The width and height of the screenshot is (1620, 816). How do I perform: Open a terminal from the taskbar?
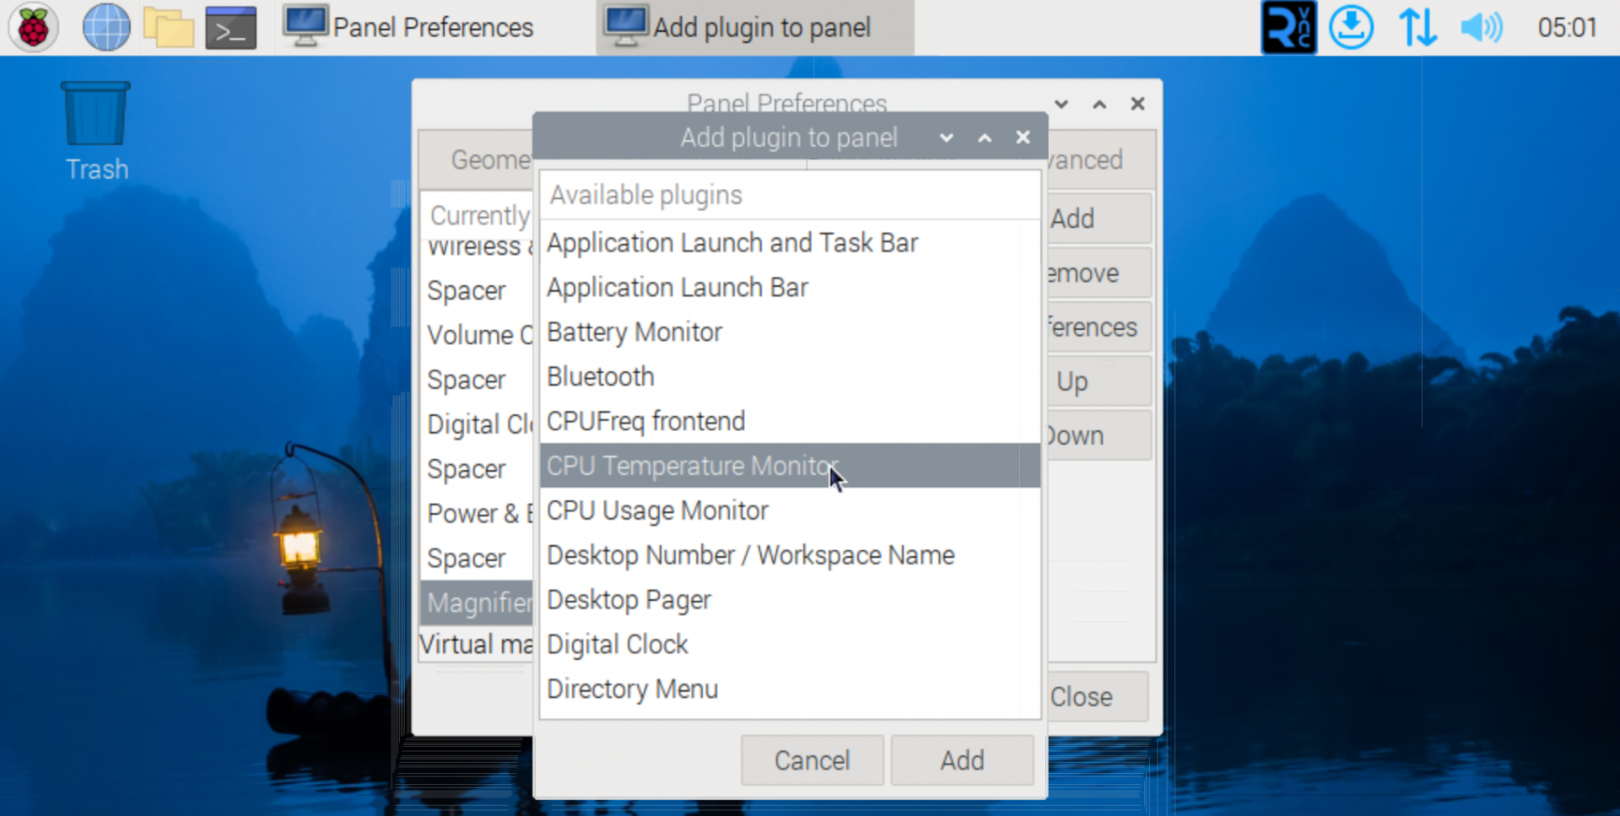coord(230,27)
